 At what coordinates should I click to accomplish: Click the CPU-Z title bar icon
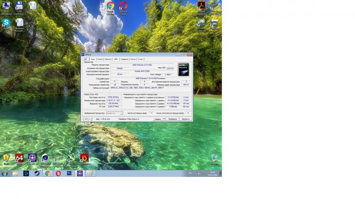83,55
